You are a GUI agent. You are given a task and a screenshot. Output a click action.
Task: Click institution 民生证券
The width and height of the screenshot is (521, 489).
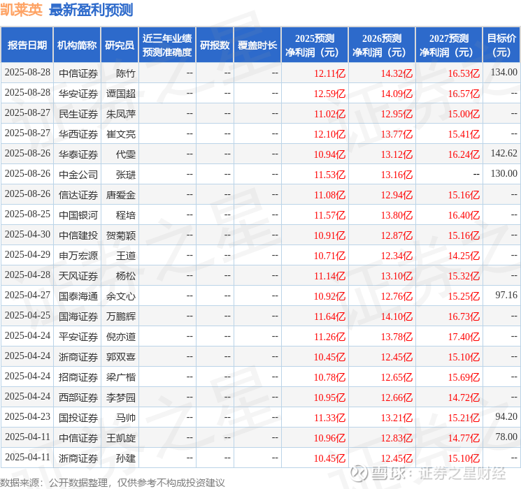(x=78, y=114)
